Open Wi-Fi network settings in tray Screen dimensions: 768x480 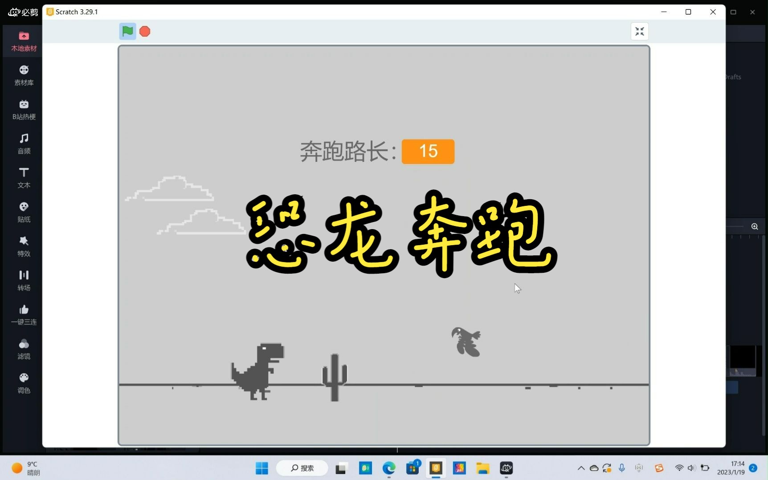(x=679, y=468)
